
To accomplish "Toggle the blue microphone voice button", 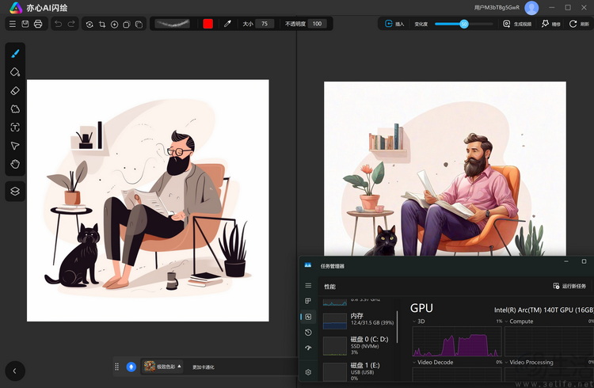I will pyautogui.click(x=131, y=367).
